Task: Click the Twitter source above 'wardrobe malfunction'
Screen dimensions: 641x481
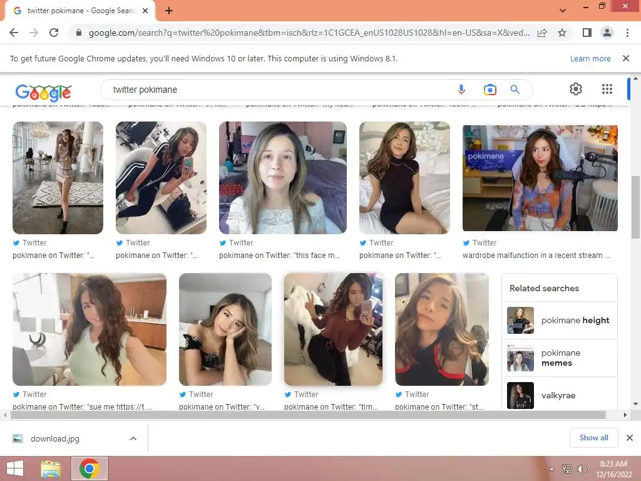Action: (x=480, y=242)
